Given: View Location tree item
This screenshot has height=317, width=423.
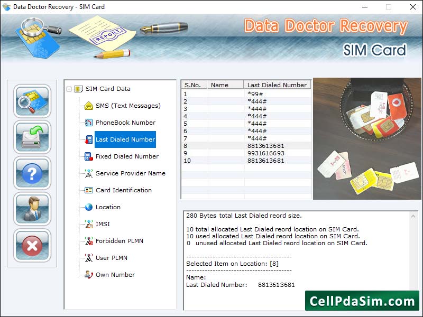Looking at the screenshot, I should [x=108, y=207].
